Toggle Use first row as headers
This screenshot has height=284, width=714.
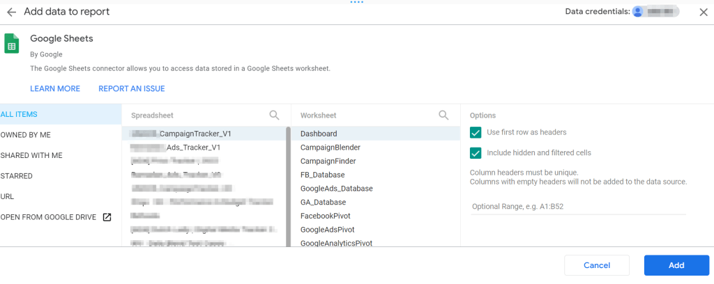[476, 132]
